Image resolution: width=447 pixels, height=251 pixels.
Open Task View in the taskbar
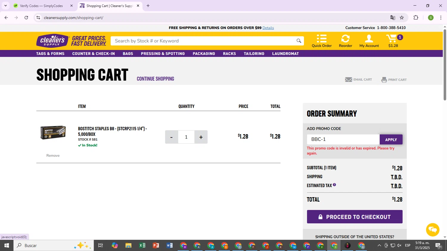100,245
